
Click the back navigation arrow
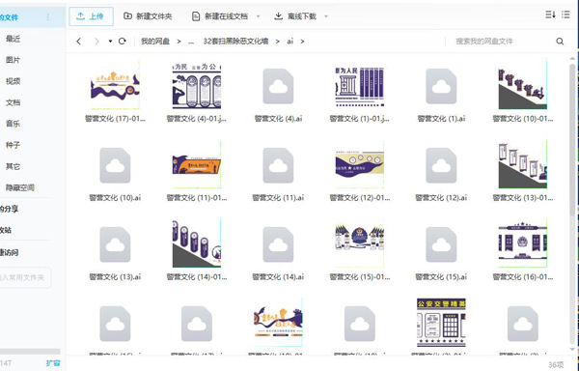pos(79,42)
